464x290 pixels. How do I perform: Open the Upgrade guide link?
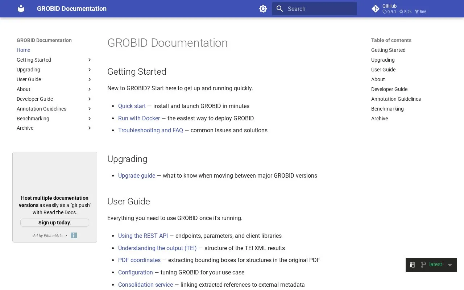(x=137, y=176)
